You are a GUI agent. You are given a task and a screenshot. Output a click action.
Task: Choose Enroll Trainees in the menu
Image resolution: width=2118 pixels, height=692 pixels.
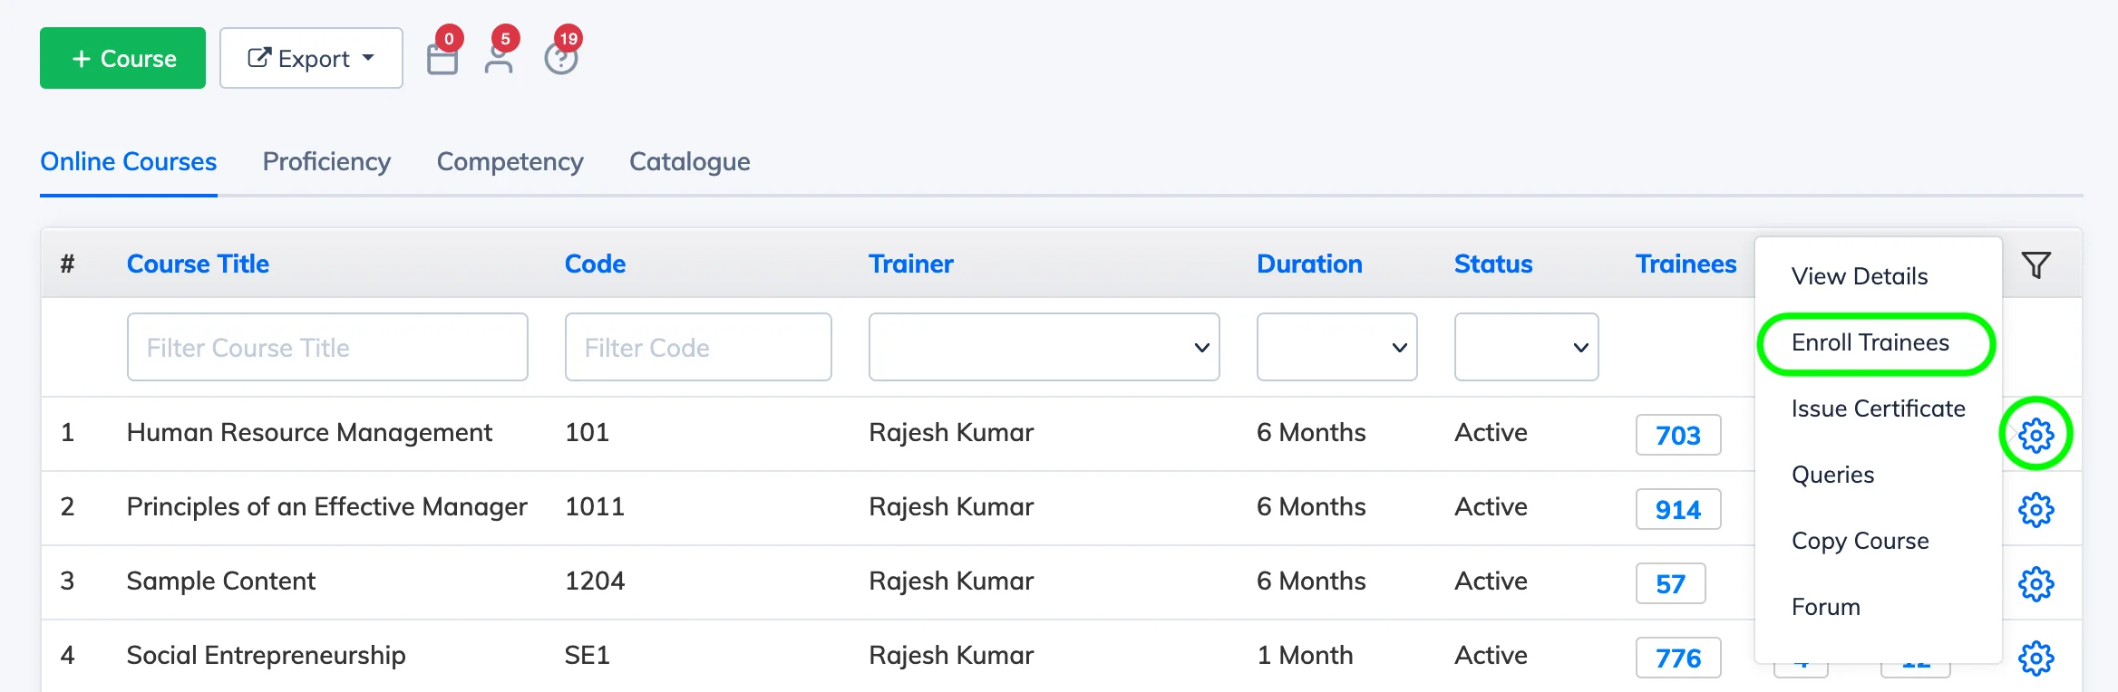tap(1870, 342)
